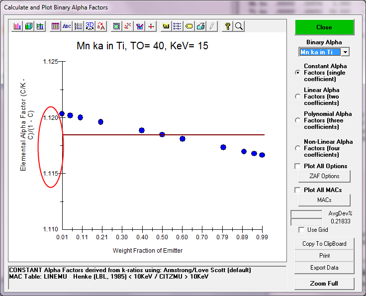This screenshot has height=296, width=366.
Task: Open the data spreadsheet table icon
Action: [x=56, y=26]
